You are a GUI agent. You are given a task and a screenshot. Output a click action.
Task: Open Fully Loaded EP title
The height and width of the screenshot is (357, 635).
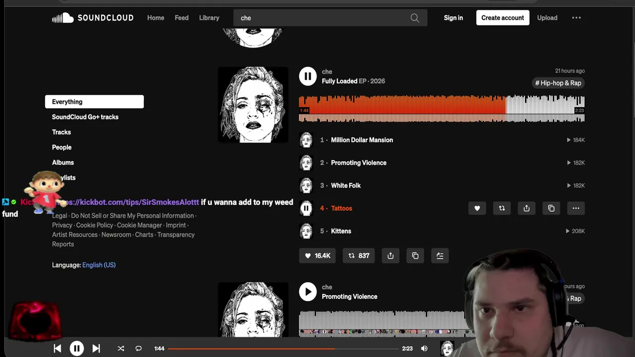click(339, 81)
